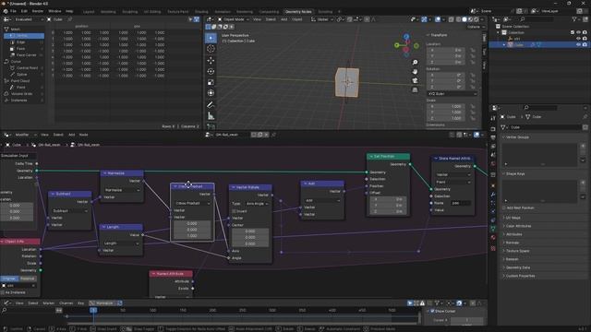Select rendered viewport shading mode
591x332 pixels.
pos(476,19)
